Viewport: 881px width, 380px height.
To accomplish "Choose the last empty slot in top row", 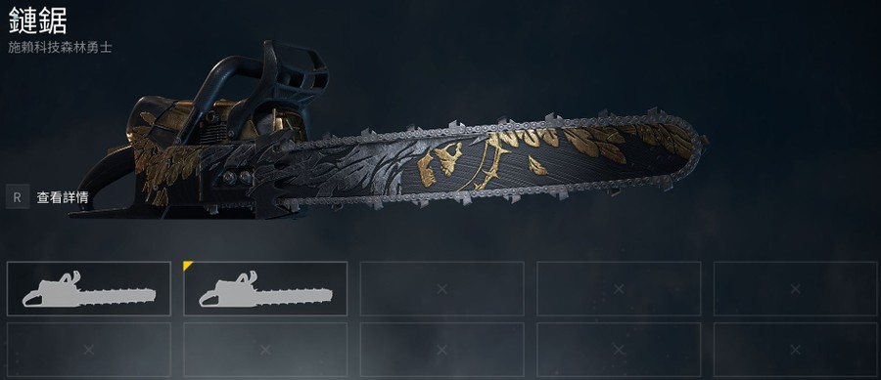I will coord(795,288).
